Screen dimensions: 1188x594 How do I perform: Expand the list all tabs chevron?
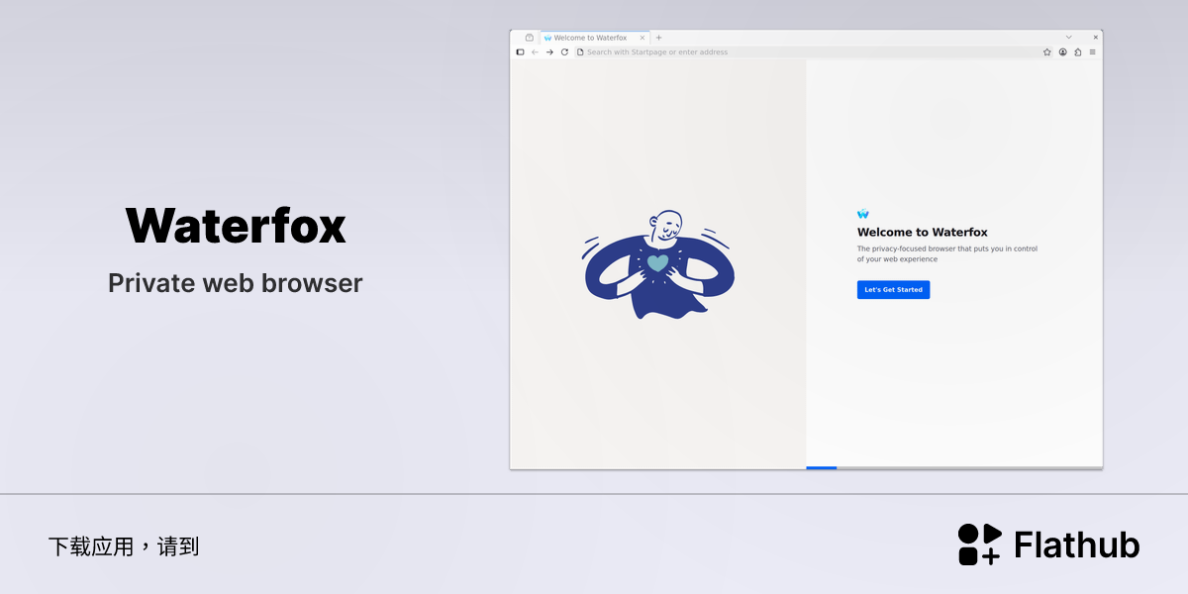(x=1068, y=37)
